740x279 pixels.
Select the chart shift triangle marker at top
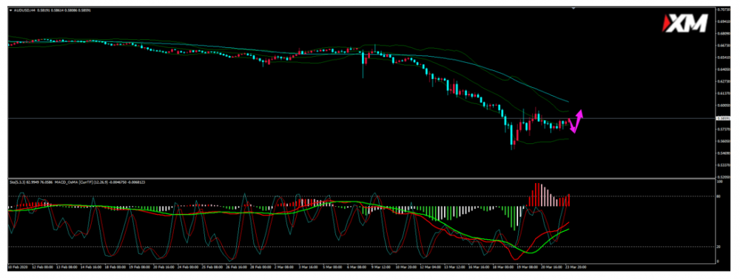pos(573,8)
